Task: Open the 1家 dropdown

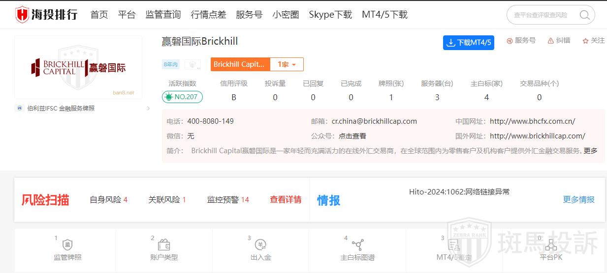Action: pos(287,64)
